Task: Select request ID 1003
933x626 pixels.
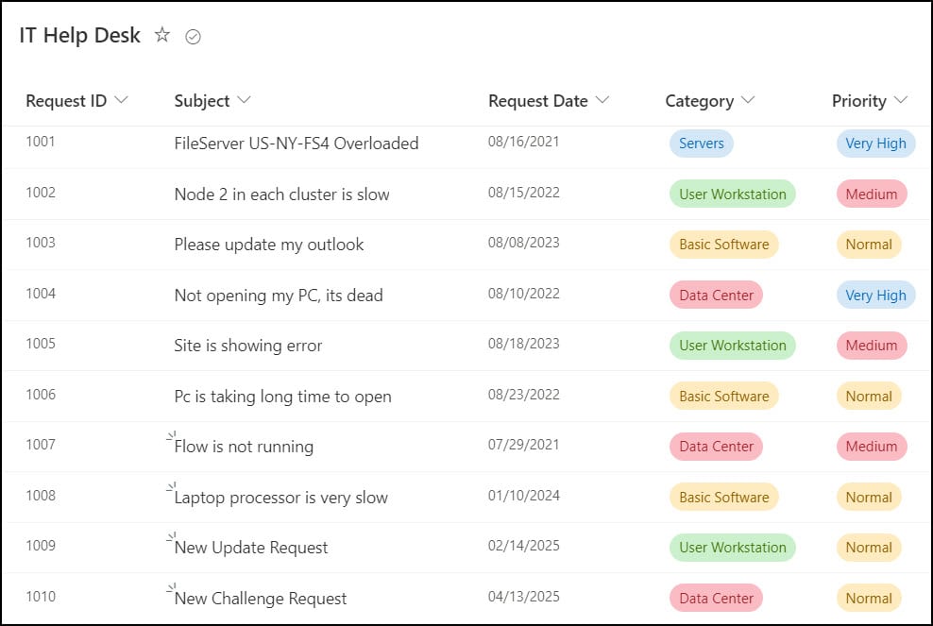Action: (x=41, y=243)
